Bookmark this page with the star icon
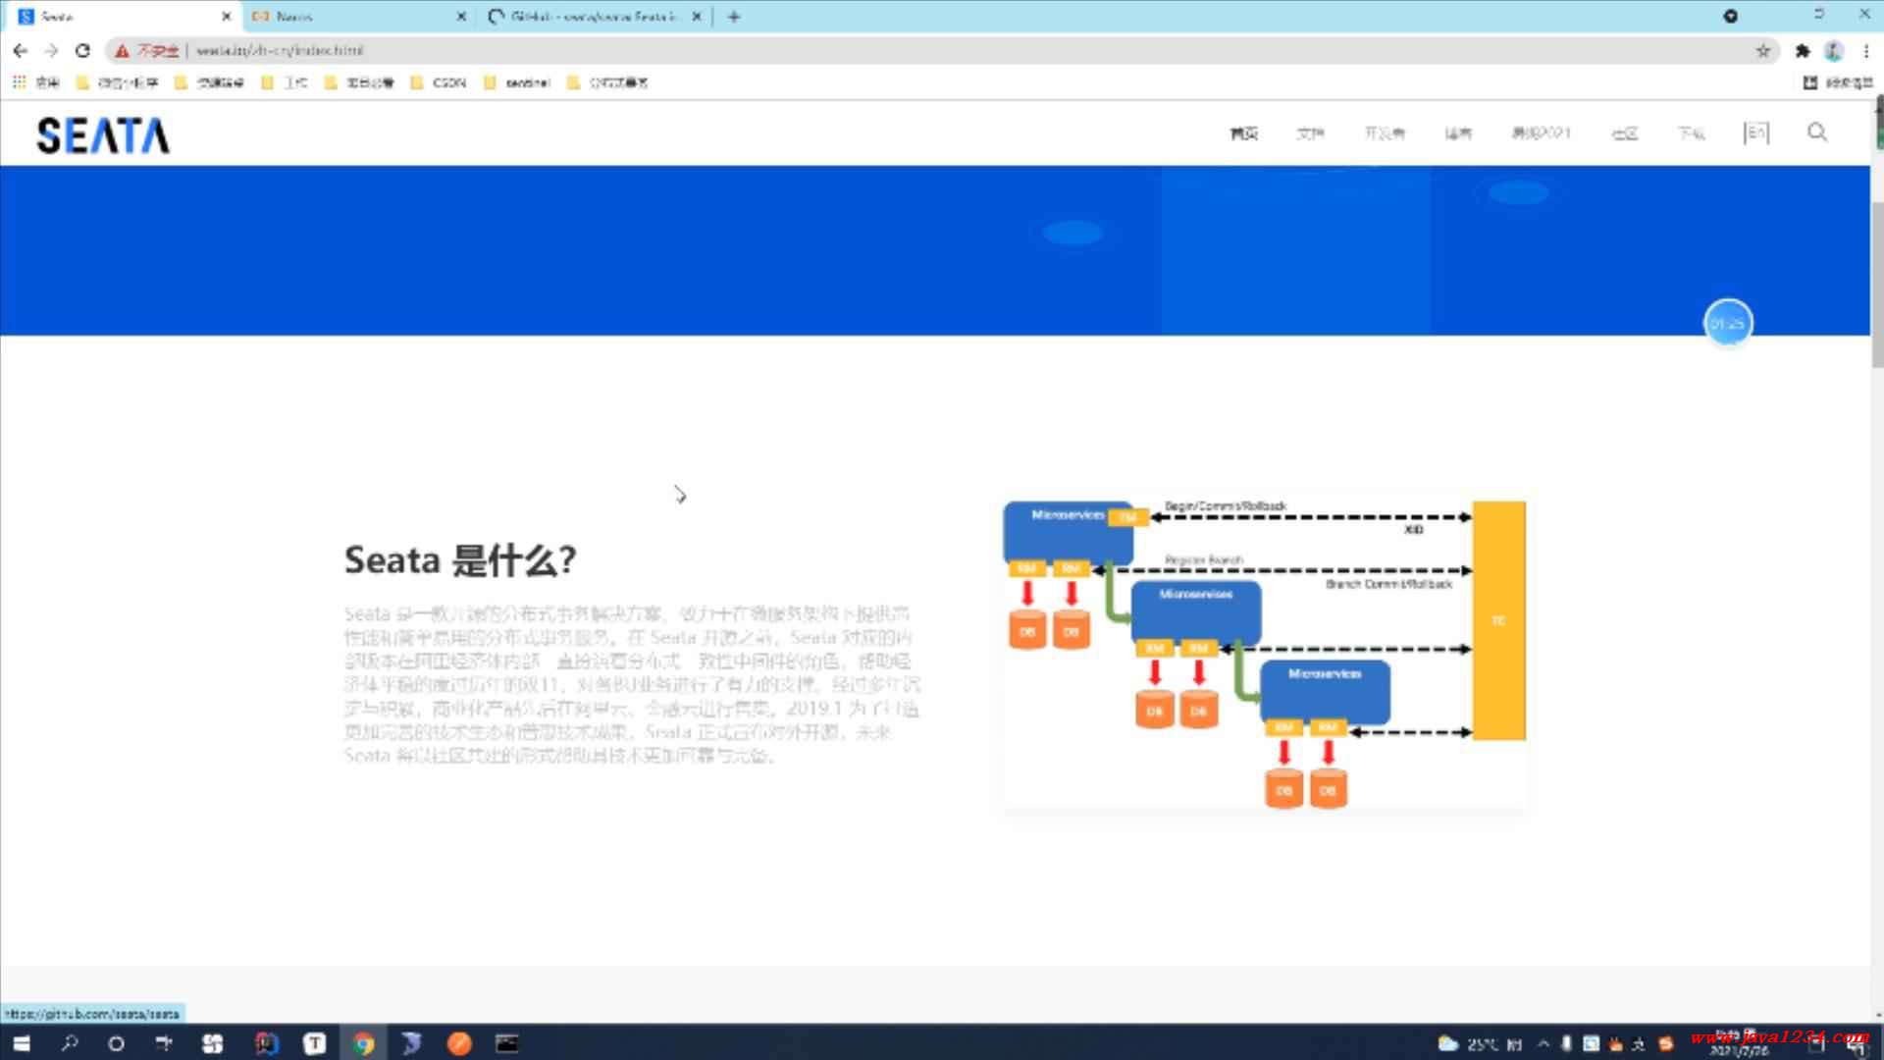The image size is (1884, 1060). pos(1763,50)
